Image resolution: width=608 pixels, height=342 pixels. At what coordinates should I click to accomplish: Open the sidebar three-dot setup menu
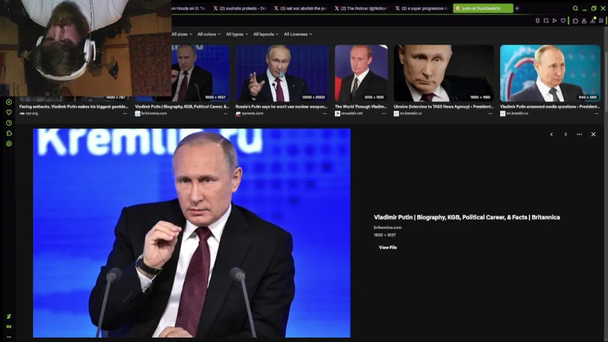[x=9, y=337]
